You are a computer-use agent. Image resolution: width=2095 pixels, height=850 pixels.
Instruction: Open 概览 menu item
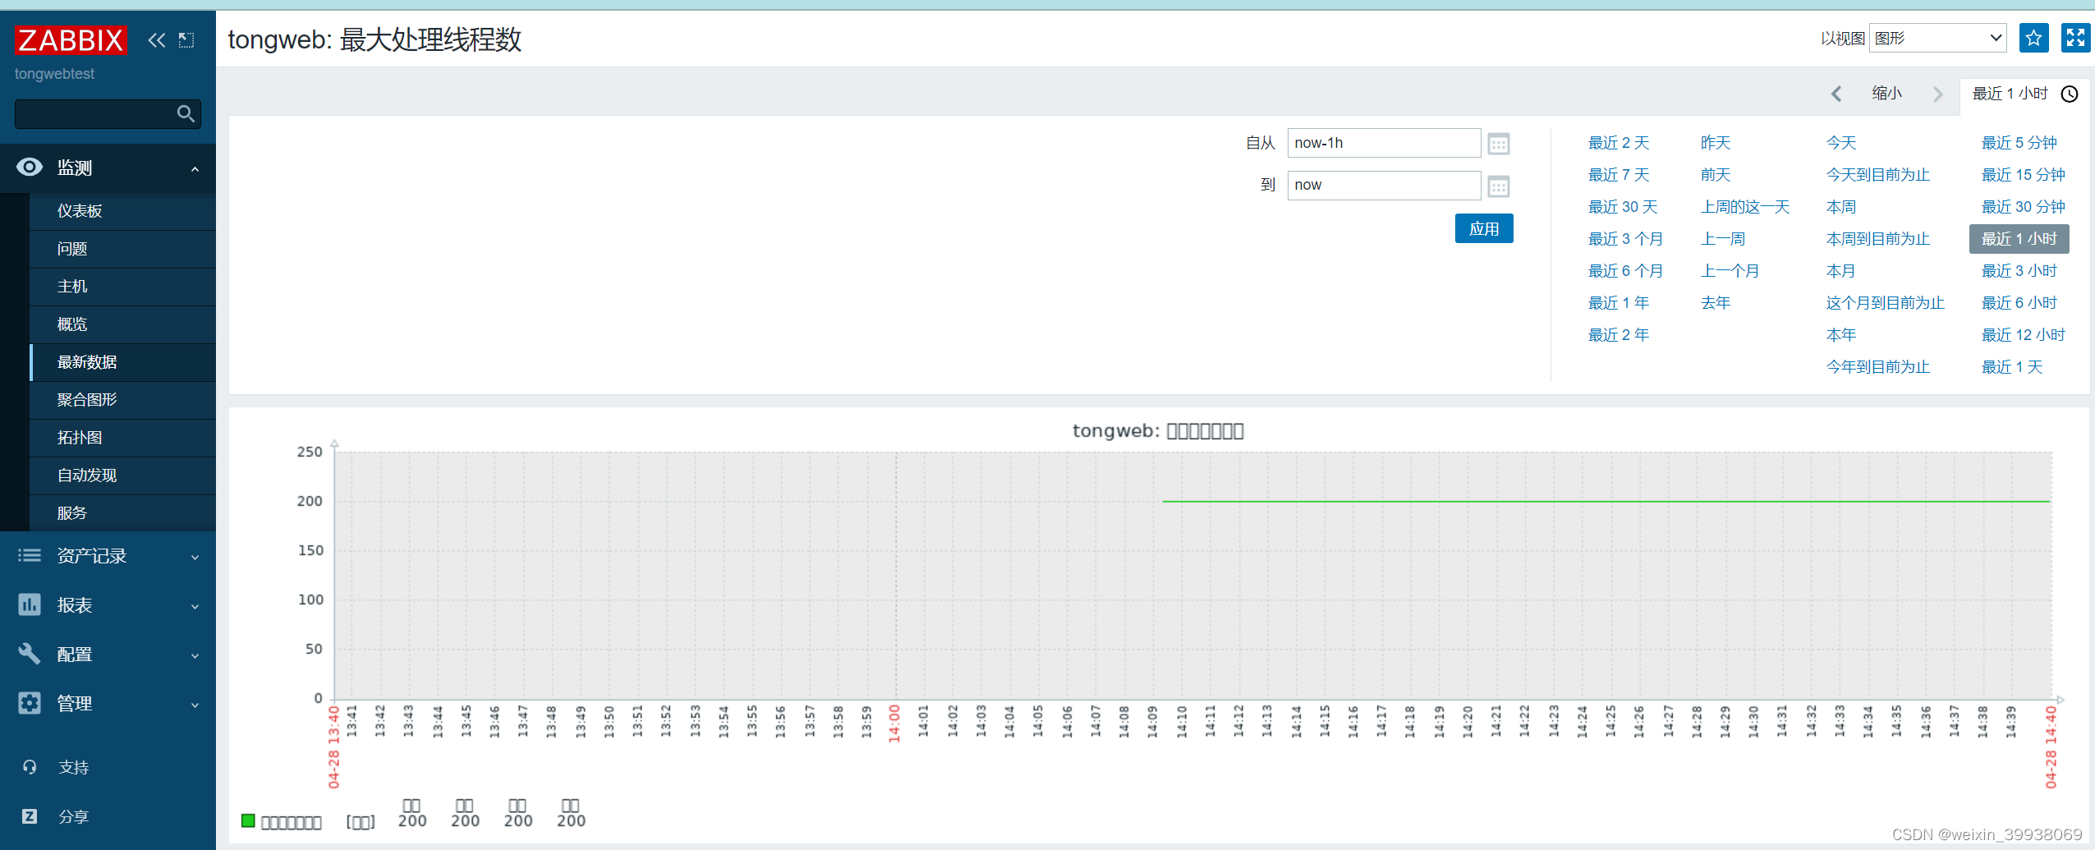click(x=122, y=324)
